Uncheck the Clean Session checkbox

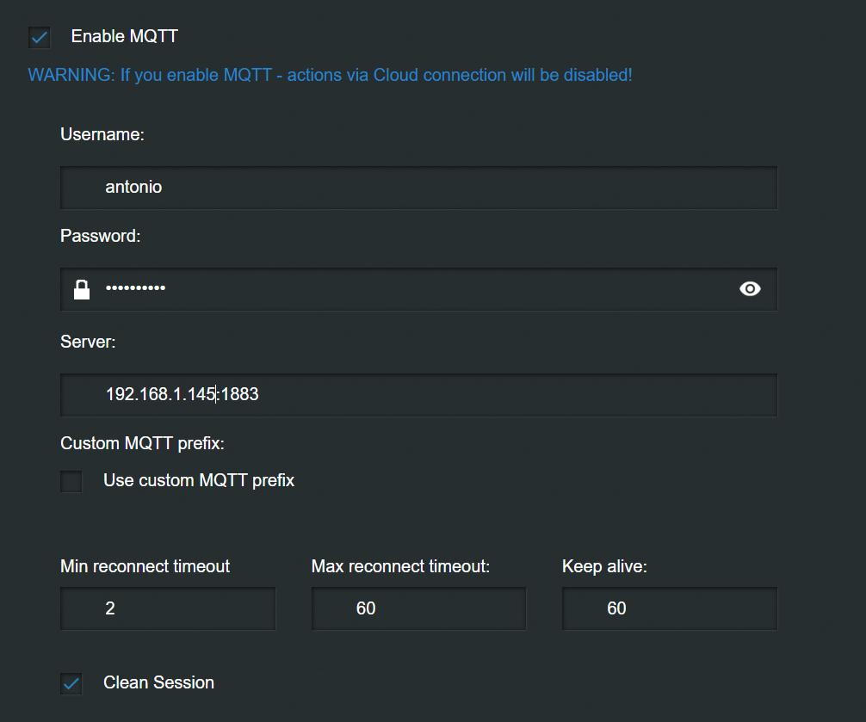pyautogui.click(x=71, y=683)
